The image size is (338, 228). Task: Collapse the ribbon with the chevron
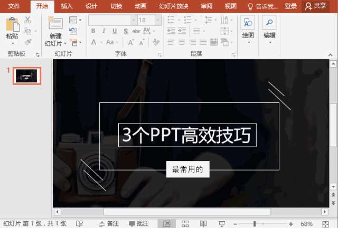pyautogui.click(x=331, y=55)
